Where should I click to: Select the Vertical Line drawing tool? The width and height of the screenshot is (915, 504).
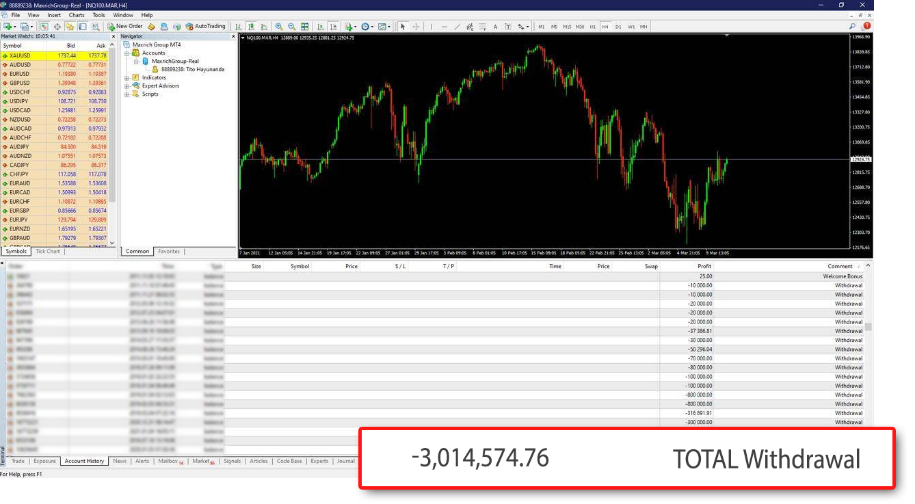pyautogui.click(x=432, y=27)
